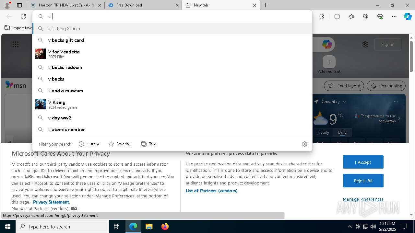Screen dimensions: 415x233
Task: Open File Explorer from the taskbar
Action: (149, 227)
